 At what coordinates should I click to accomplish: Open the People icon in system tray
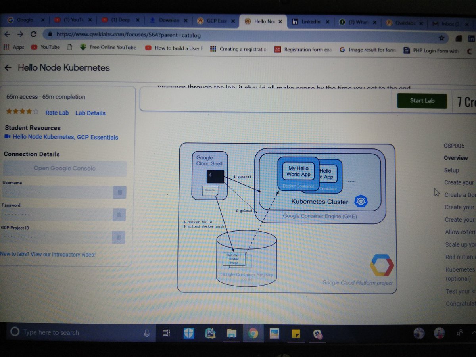(461, 333)
